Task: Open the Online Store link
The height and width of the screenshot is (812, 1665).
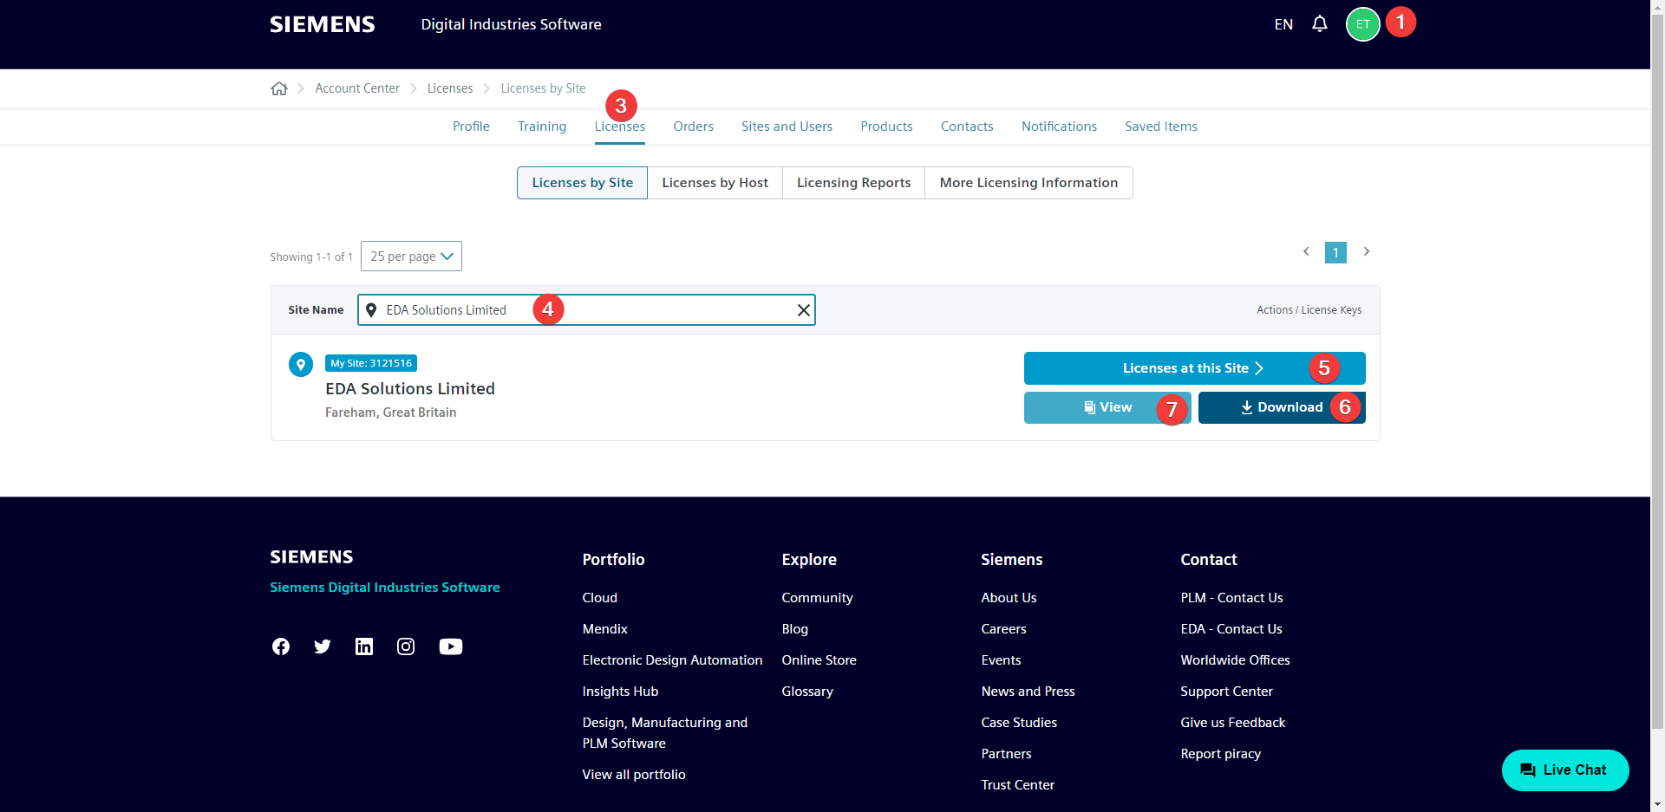Action: tap(819, 660)
